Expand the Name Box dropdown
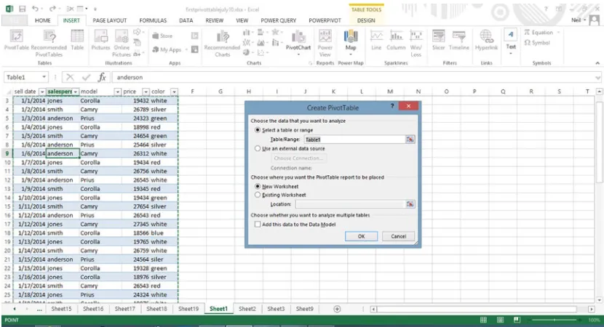 click(44, 77)
